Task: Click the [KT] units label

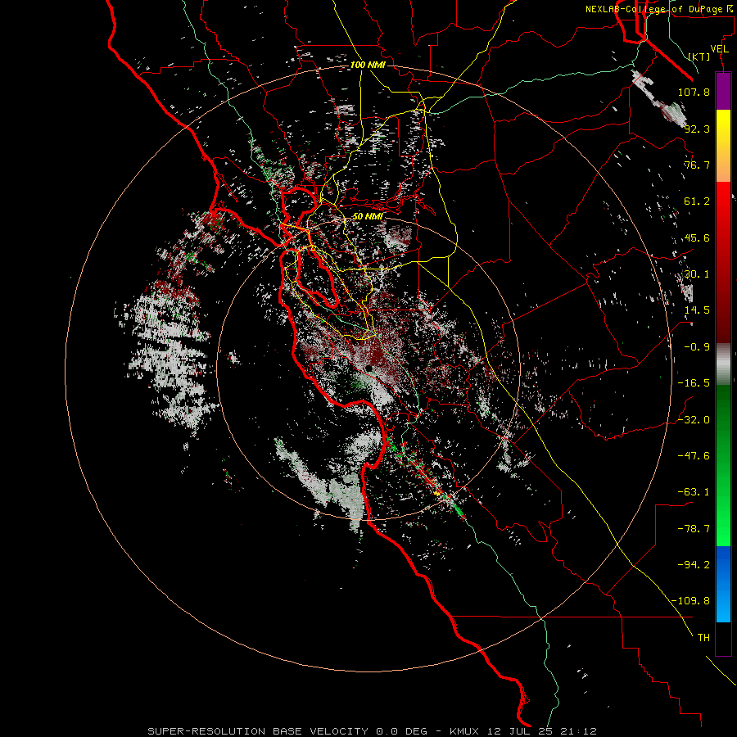Action: click(x=699, y=57)
